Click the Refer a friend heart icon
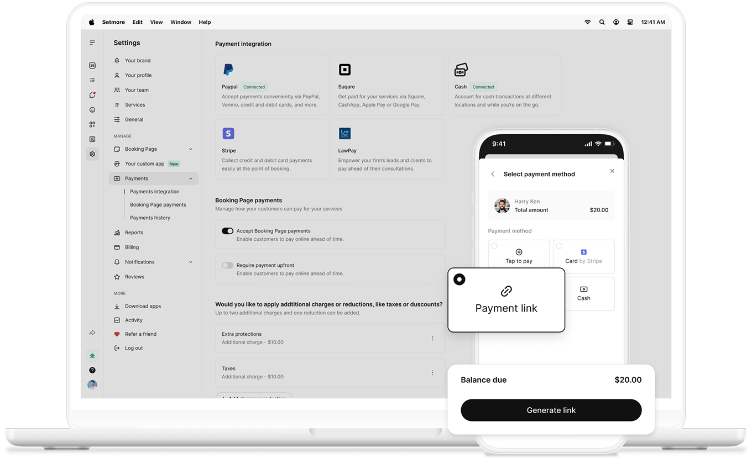 117,334
